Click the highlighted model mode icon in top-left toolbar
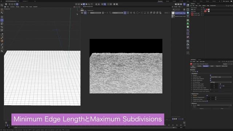Viewport: 233px width, 131px height. (x=17, y=4)
